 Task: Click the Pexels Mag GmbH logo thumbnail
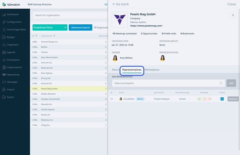tap(119, 20)
